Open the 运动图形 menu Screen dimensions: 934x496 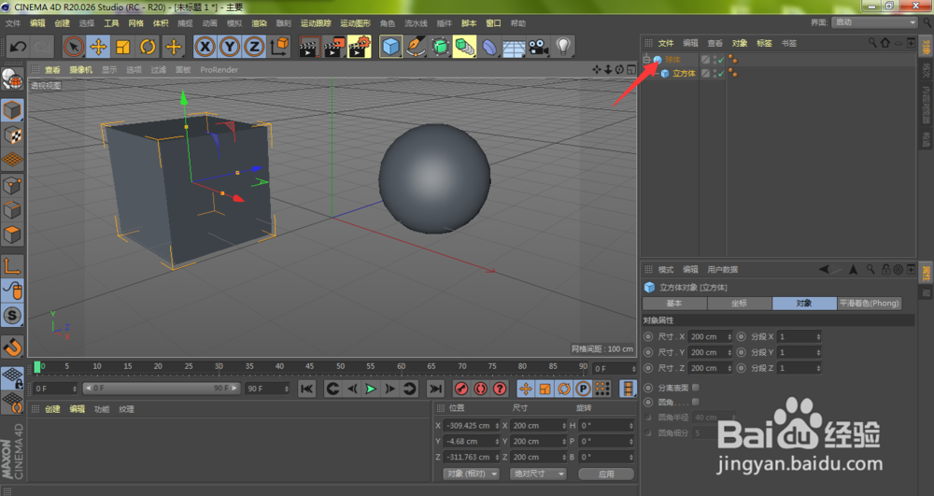pyautogui.click(x=355, y=23)
